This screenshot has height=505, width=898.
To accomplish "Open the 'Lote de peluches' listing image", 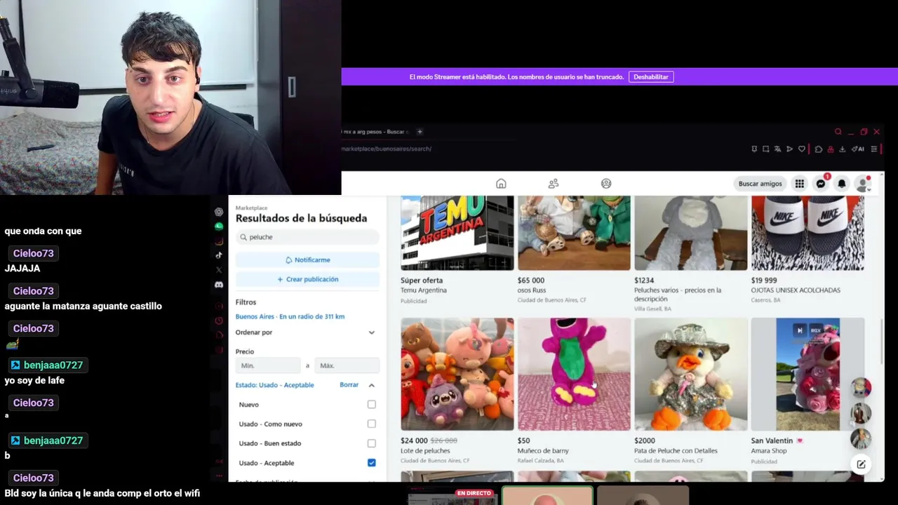I will coord(457,374).
